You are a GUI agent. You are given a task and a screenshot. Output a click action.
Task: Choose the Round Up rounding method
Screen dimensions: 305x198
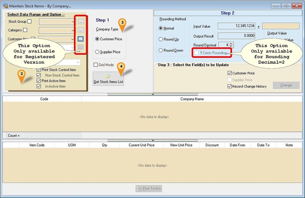click(161, 39)
